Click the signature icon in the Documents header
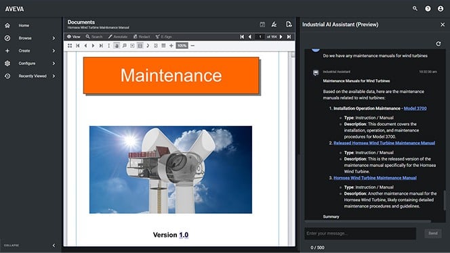The image size is (450, 253). click(x=274, y=24)
